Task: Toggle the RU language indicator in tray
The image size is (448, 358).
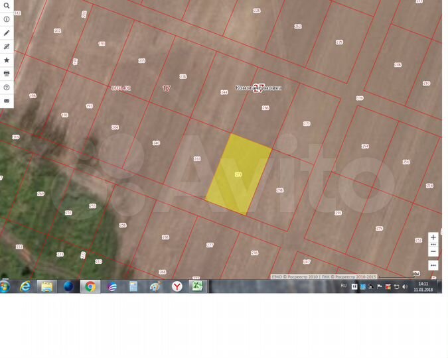Action: tap(343, 286)
